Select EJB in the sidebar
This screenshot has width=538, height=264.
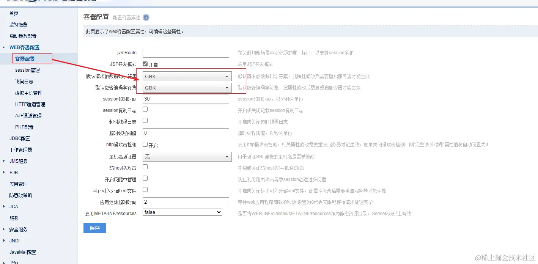click(14, 173)
